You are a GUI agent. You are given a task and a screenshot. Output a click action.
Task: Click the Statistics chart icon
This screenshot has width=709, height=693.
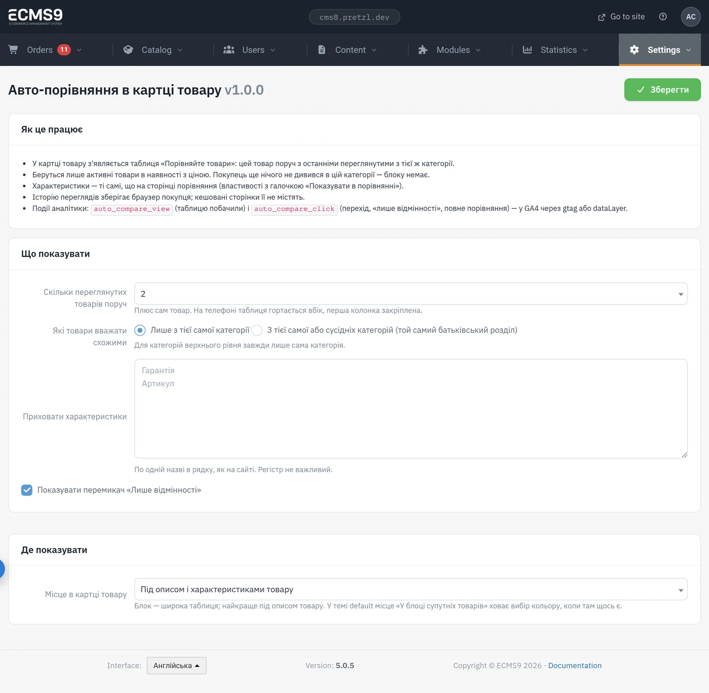pyautogui.click(x=527, y=50)
